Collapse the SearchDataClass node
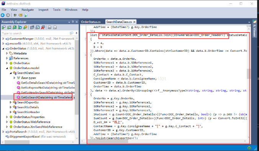 pos(11,73)
